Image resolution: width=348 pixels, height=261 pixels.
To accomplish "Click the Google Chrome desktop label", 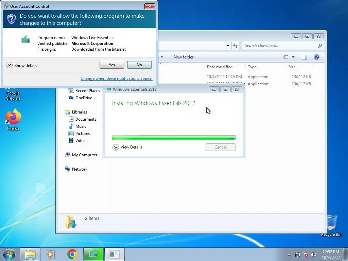I will tap(13, 95).
